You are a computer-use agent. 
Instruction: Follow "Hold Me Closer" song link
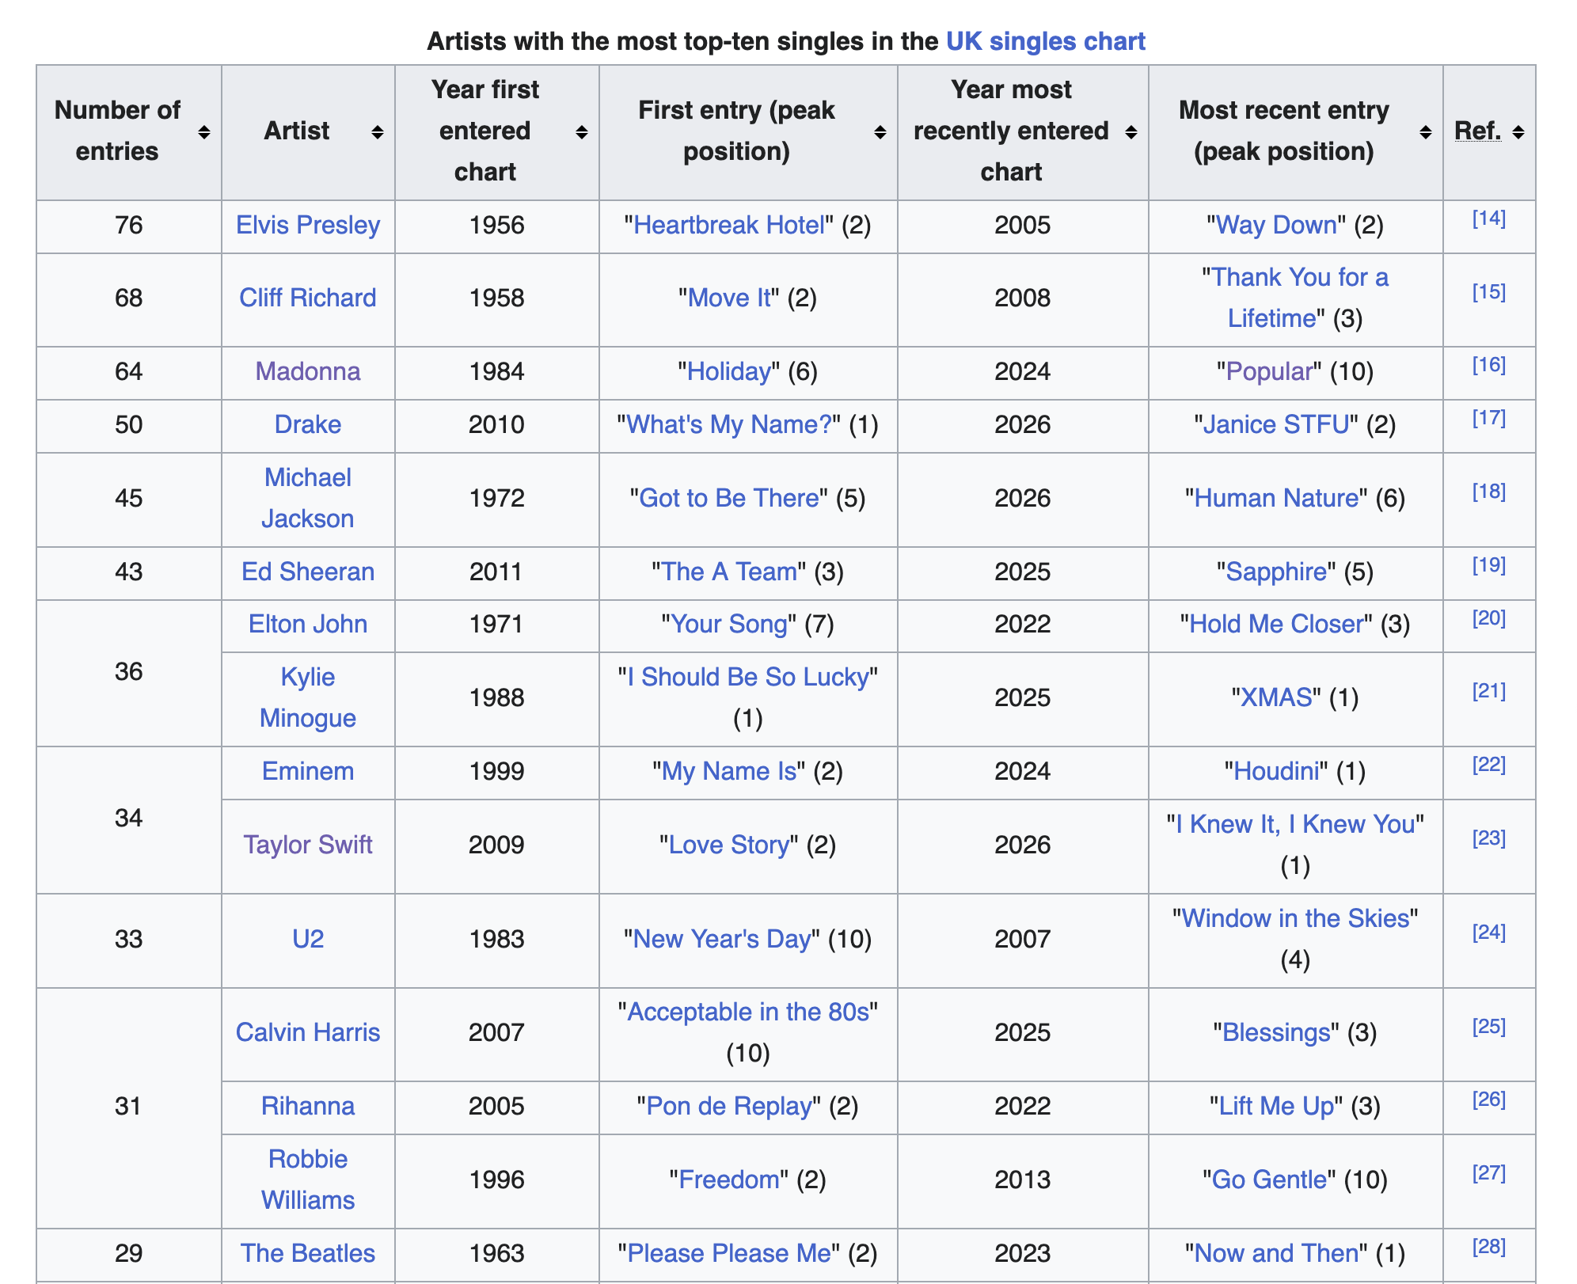[1276, 625]
